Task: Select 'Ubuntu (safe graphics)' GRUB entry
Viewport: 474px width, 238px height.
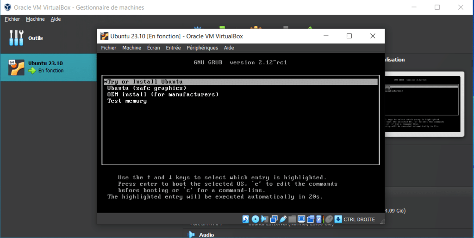Action: [147, 88]
